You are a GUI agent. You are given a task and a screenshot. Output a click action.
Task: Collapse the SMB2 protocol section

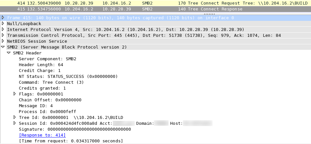click(3, 47)
